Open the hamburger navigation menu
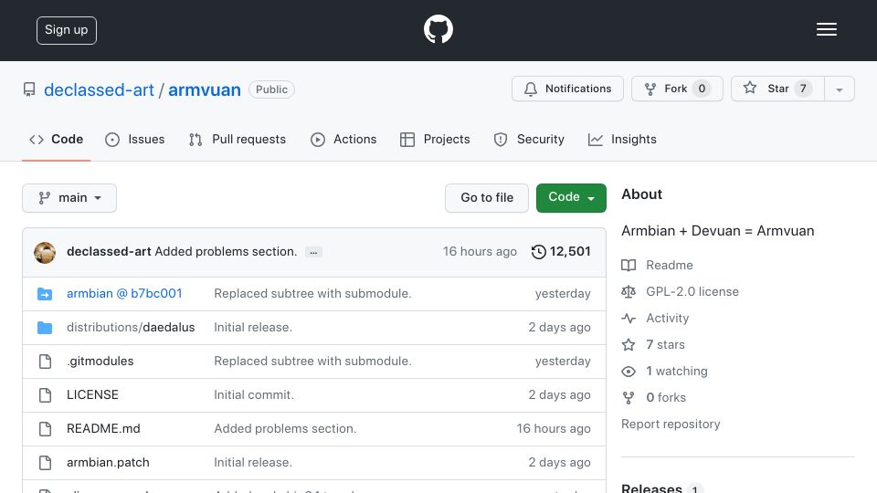Viewport: 877px width, 493px height. click(826, 29)
